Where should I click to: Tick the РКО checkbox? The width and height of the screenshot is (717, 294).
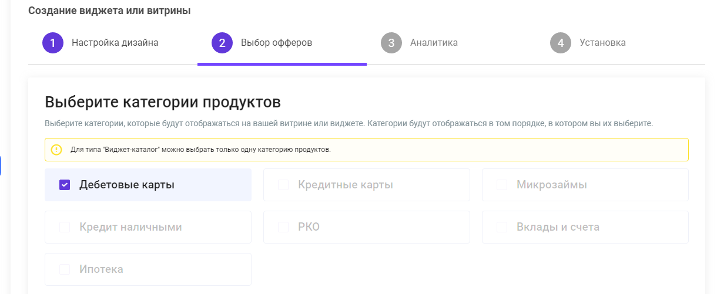click(x=283, y=227)
